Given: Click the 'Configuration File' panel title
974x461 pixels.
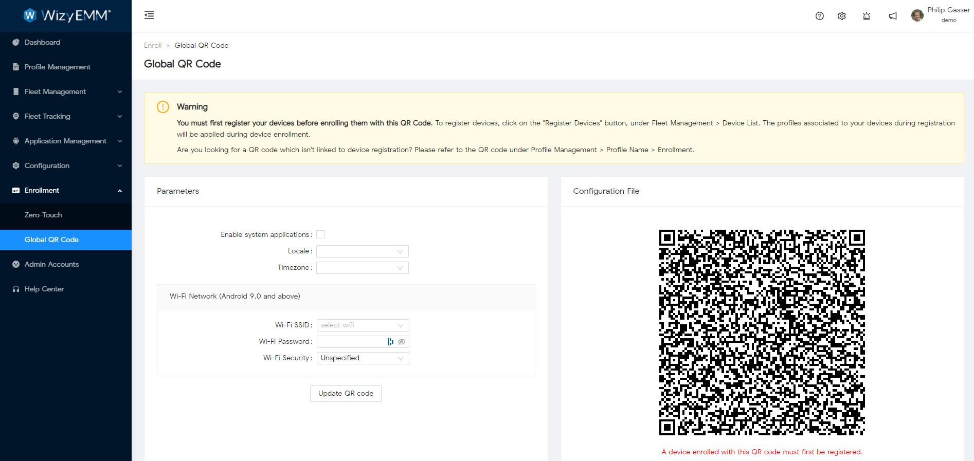Looking at the screenshot, I should coord(606,191).
